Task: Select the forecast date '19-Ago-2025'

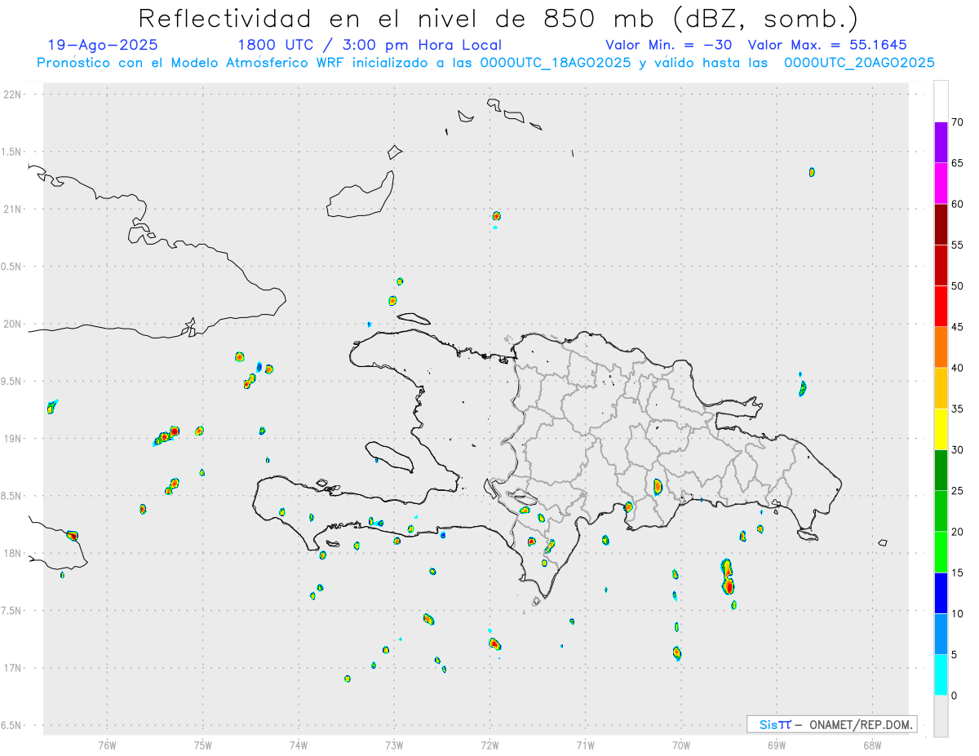Action: point(103,45)
